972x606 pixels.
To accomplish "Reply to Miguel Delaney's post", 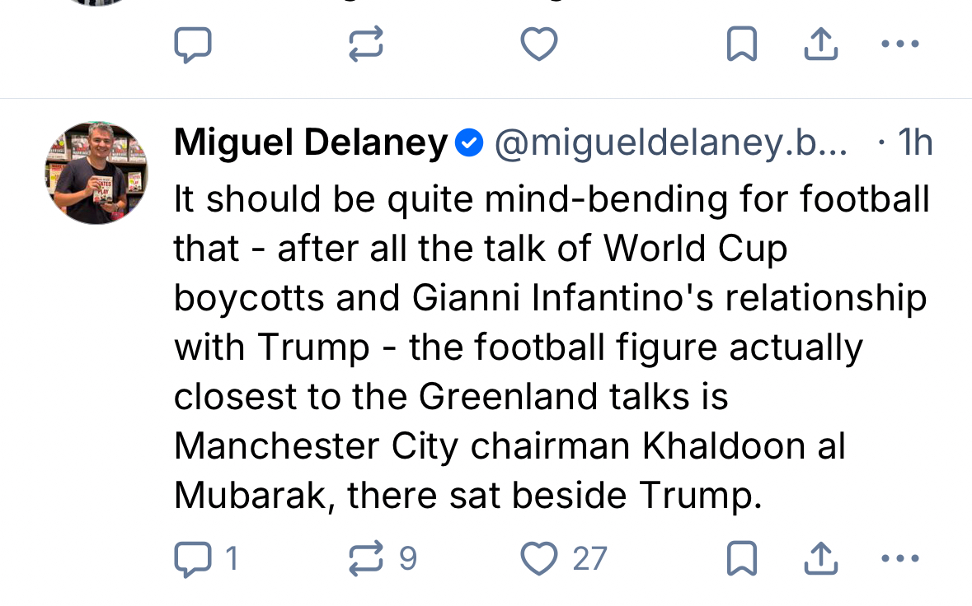I will point(194,559).
